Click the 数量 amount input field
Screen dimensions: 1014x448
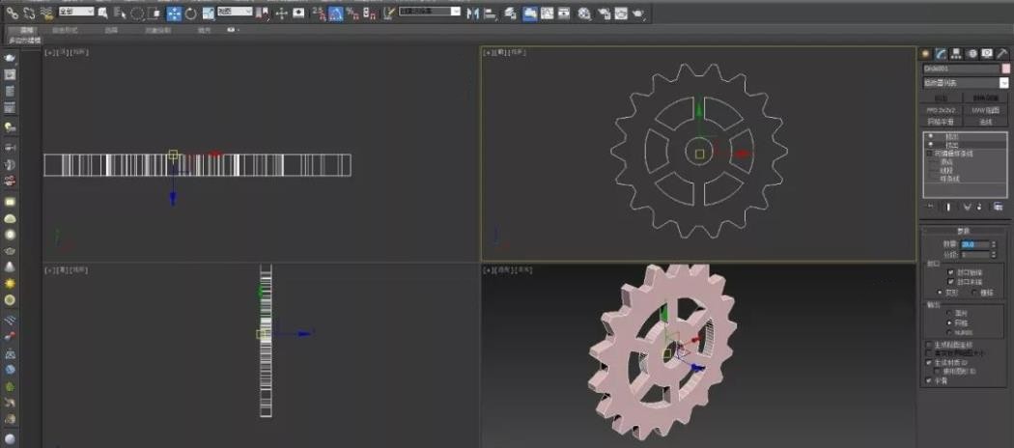pyautogui.click(x=971, y=243)
